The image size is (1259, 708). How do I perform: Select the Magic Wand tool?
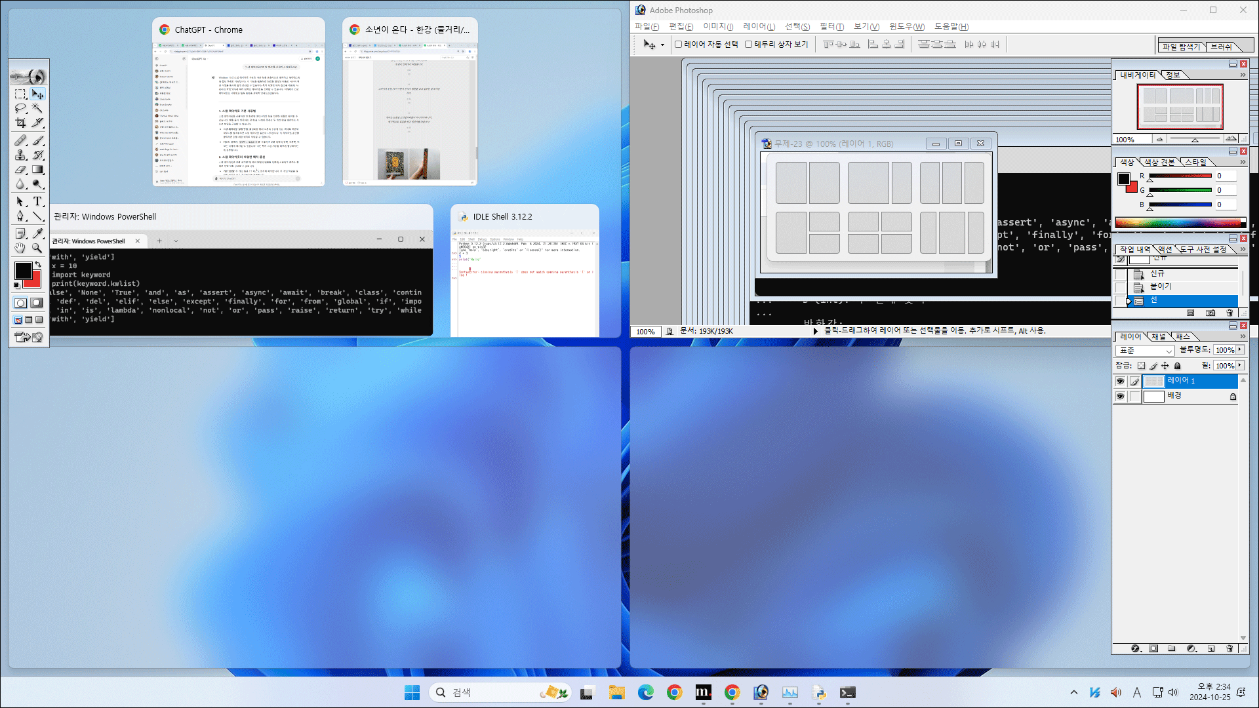pyautogui.click(x=38, y=108)
